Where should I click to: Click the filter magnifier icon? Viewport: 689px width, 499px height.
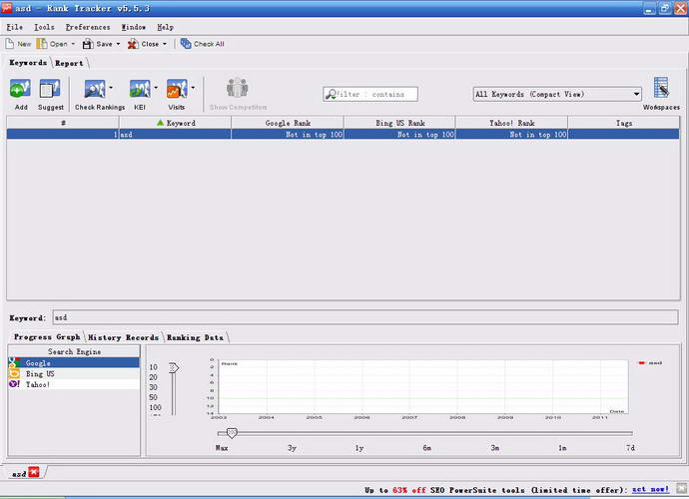point(331,94)
